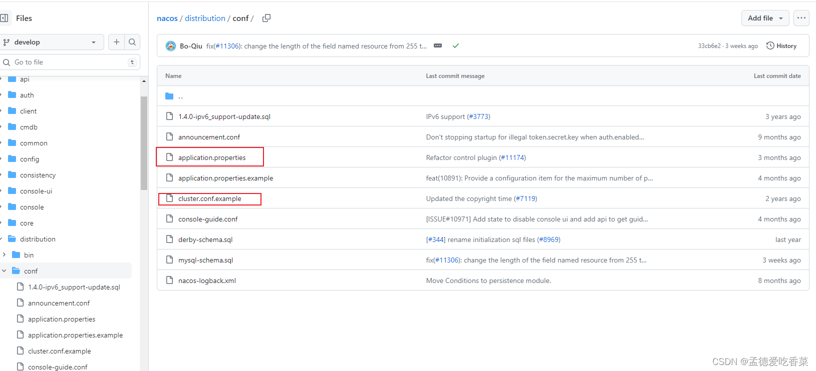
Task: Go to nacos breadcrumb root
Action: [x=167, y=18]
